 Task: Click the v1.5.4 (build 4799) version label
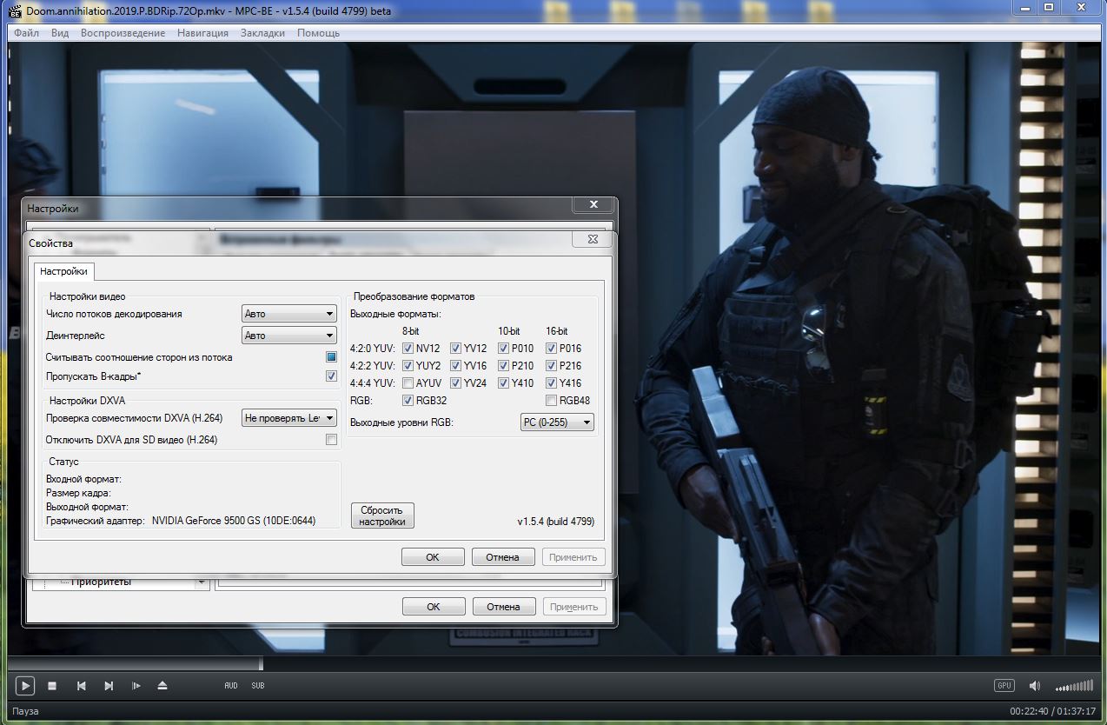pyautogui.click(x=556, y=522)
